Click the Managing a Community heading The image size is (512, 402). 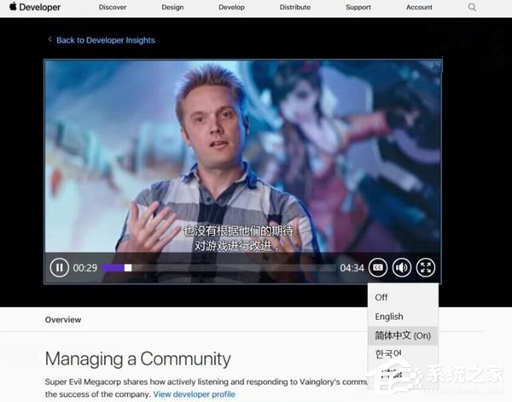click(x=137, y=358)
